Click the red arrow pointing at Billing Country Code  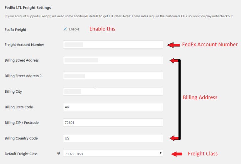point(174,138)
